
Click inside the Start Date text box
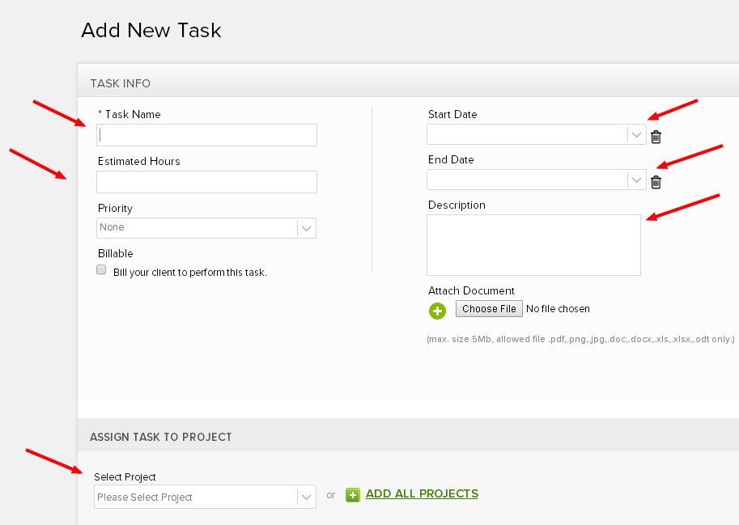[527, 134]
